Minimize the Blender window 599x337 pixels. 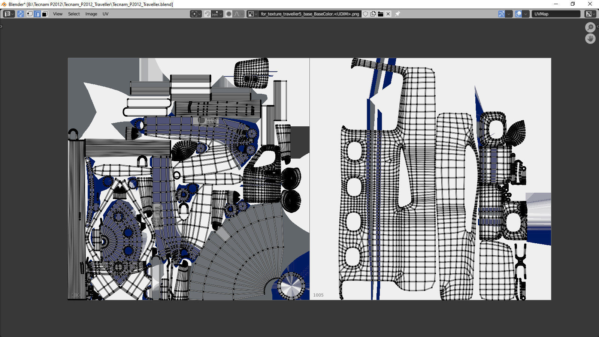(556, 4)
